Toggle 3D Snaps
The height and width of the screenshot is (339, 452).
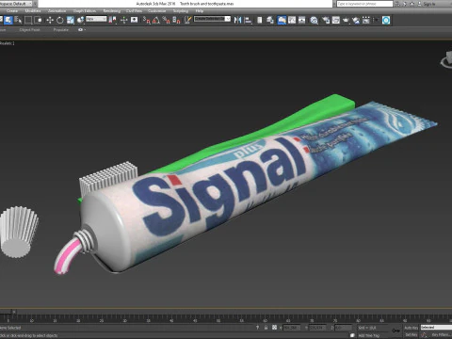point(147,21)
